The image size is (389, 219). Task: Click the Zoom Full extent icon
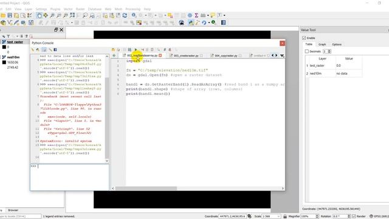(72, 15)
